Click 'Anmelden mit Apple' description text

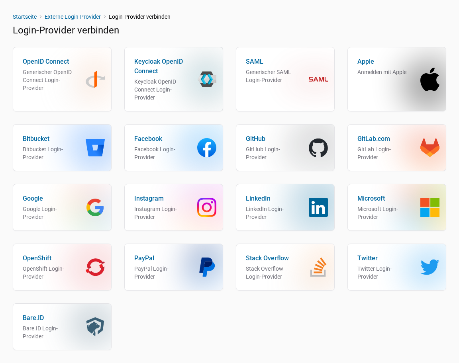coord(382,72)
